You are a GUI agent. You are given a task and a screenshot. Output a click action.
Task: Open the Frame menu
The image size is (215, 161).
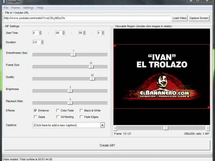tap(16, 8)
